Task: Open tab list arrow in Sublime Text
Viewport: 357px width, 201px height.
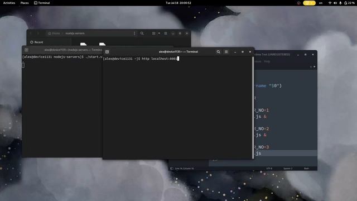Action: (x=315, y=67)
